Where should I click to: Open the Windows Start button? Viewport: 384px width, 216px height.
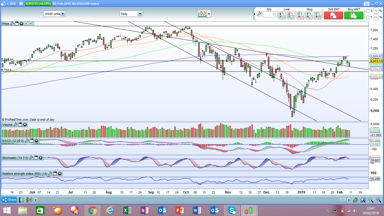[x=7, y=210]
